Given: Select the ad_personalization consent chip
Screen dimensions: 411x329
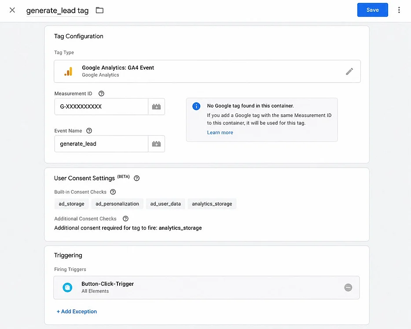Looking at the screenshot, I should [117, 204].
